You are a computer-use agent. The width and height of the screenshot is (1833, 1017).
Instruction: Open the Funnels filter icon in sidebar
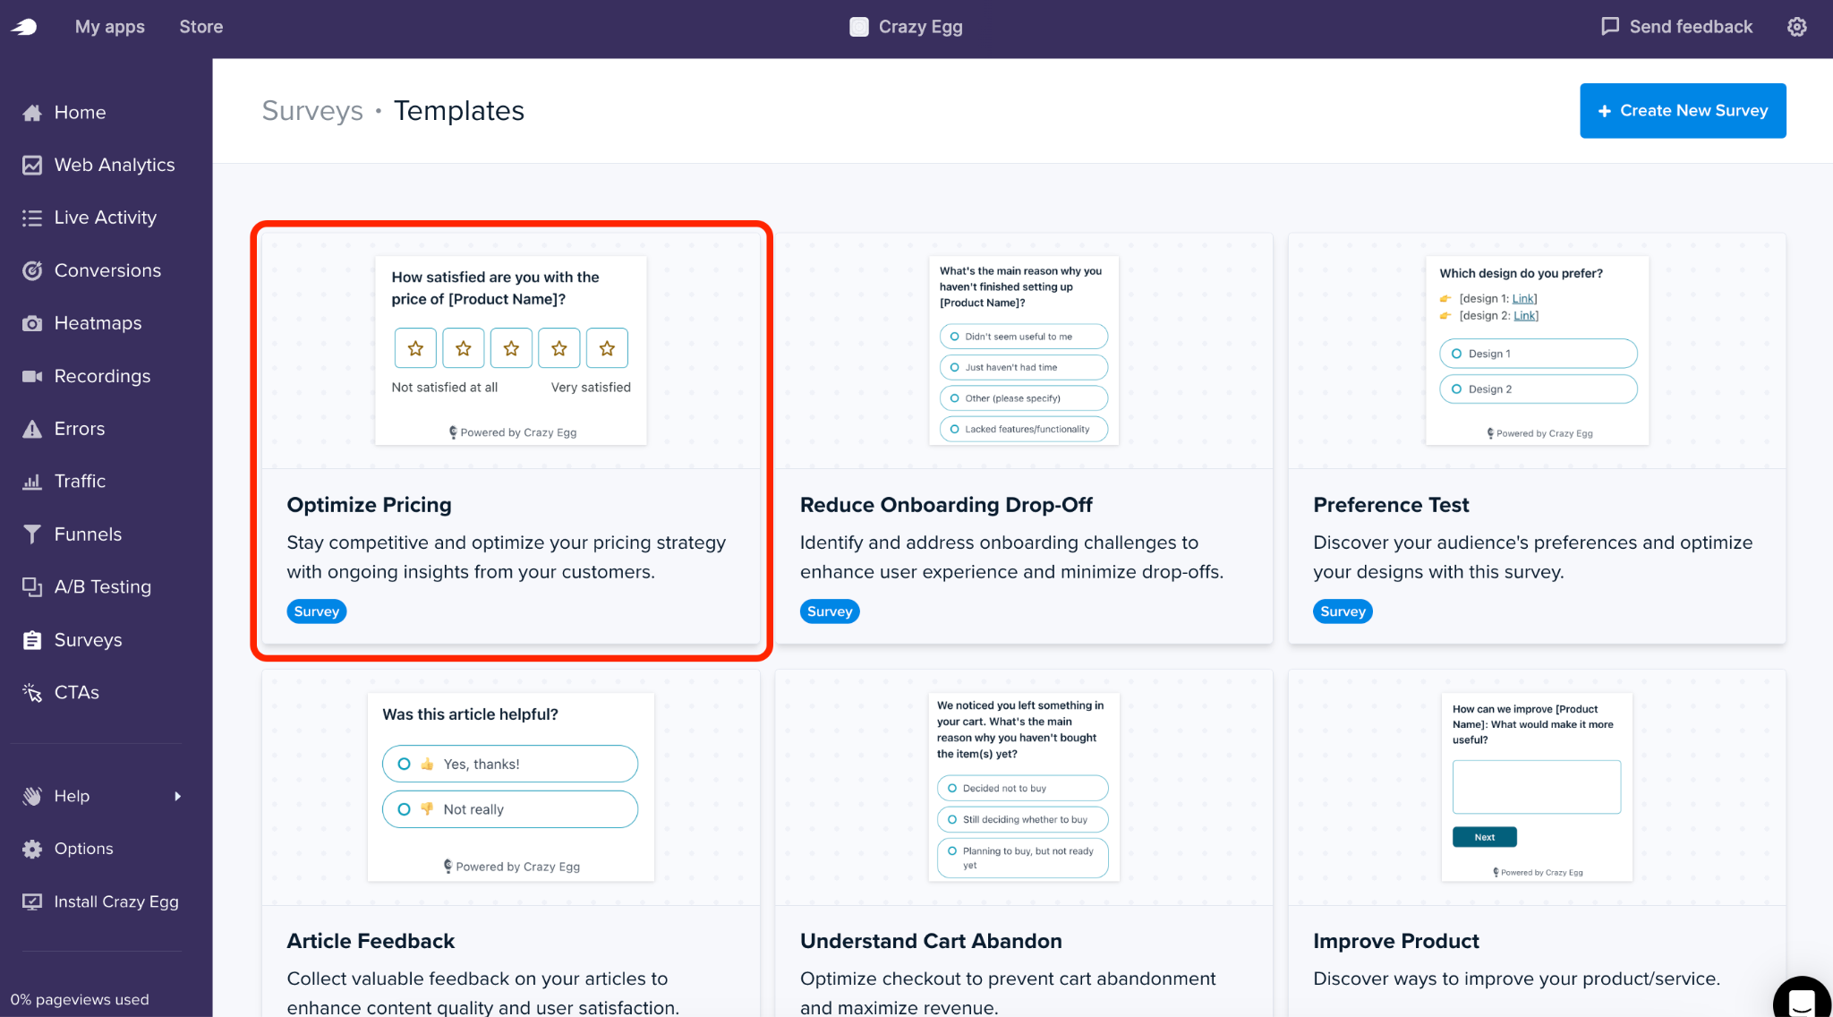click(32, 534)
